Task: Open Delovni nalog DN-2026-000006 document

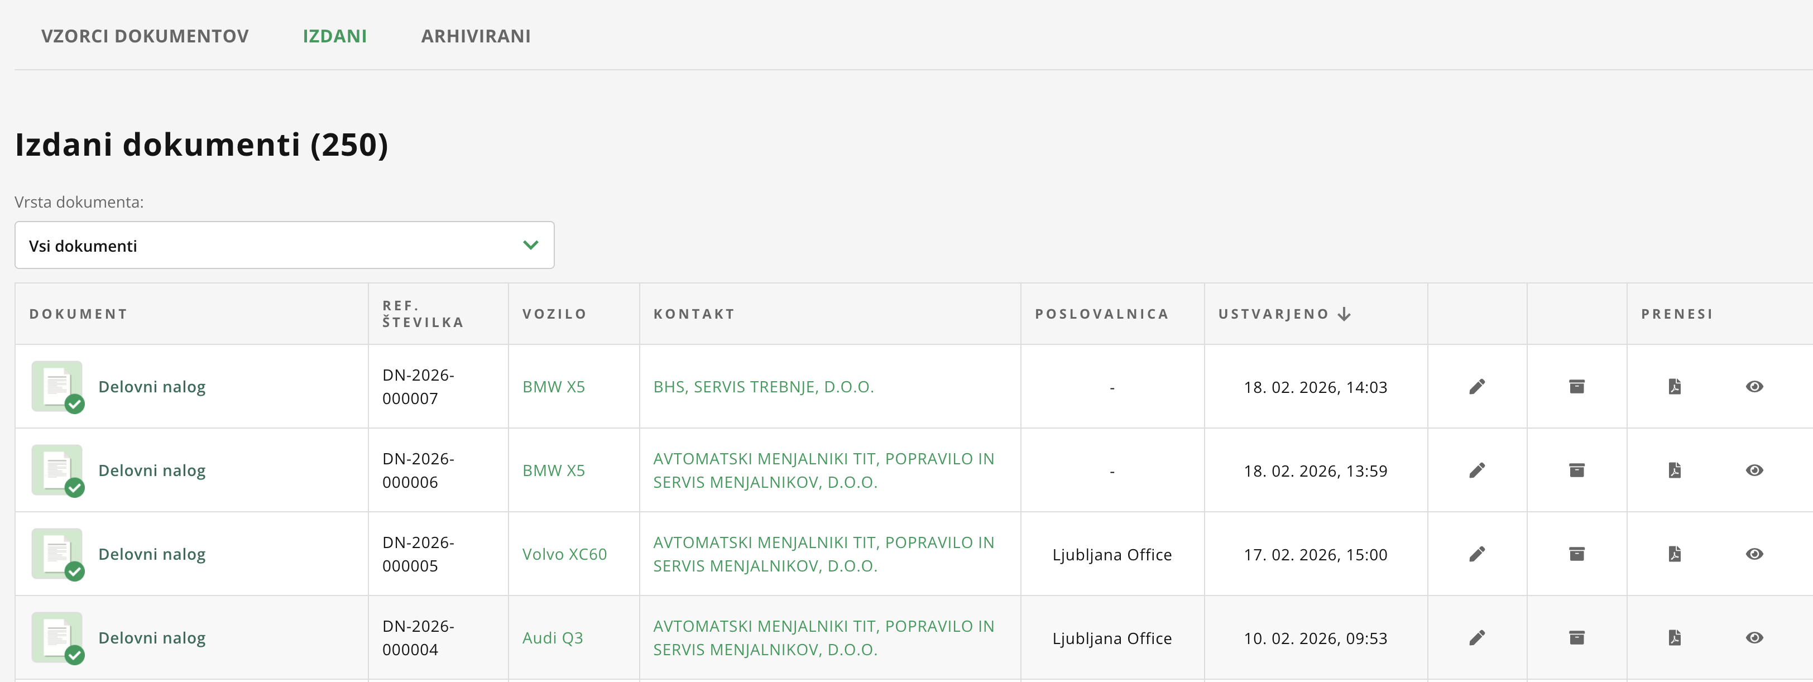Action: pyautogui.click(x=151, y=470)
